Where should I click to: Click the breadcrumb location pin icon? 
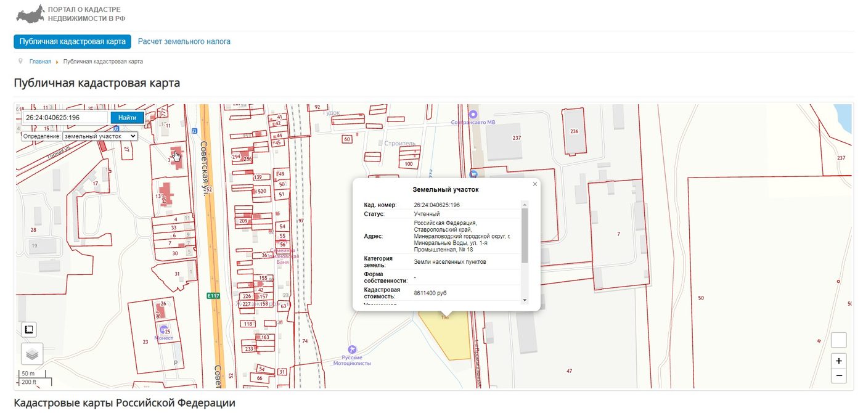coord(21,61)
